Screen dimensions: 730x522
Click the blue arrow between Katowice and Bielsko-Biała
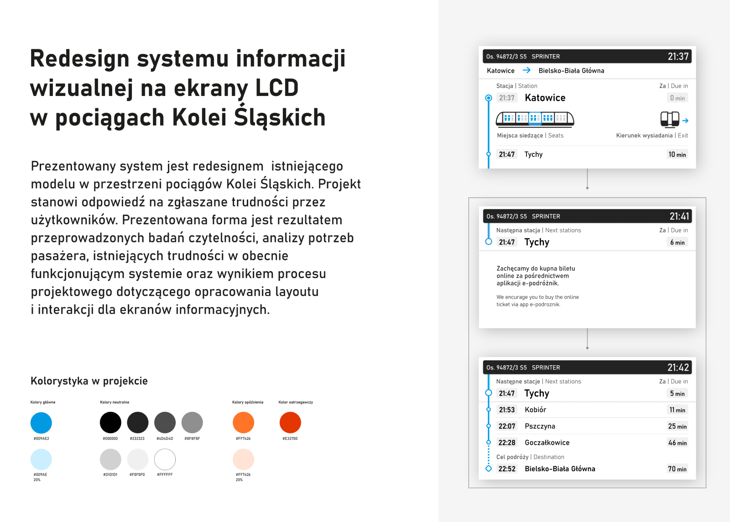point(527,70)
